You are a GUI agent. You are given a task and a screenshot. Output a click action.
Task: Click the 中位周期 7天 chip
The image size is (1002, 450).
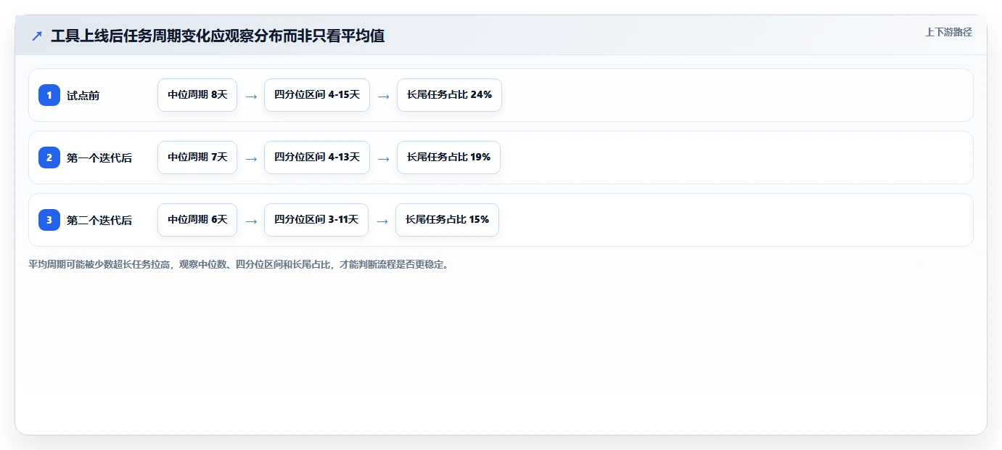pyautogui.click(x=197, y=157)
